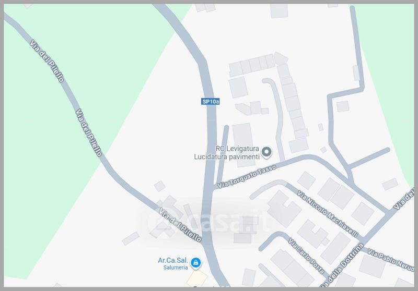Viewport: 418px width, 291px height.
Task: Open the Ar.Ca.Sal. Salumeria label
Action: (x=173, y=263)
